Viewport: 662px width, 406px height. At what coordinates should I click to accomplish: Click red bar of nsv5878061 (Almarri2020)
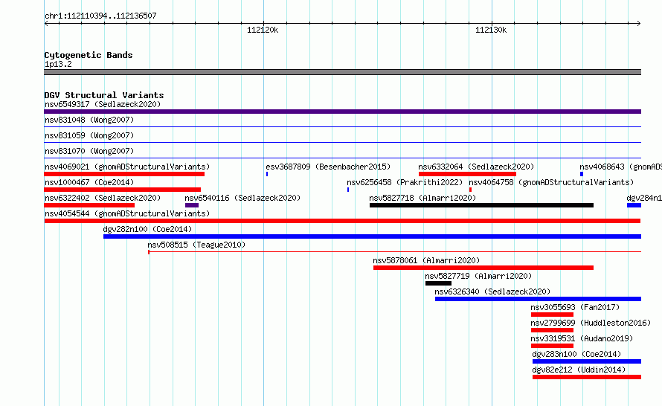point(483,268)
